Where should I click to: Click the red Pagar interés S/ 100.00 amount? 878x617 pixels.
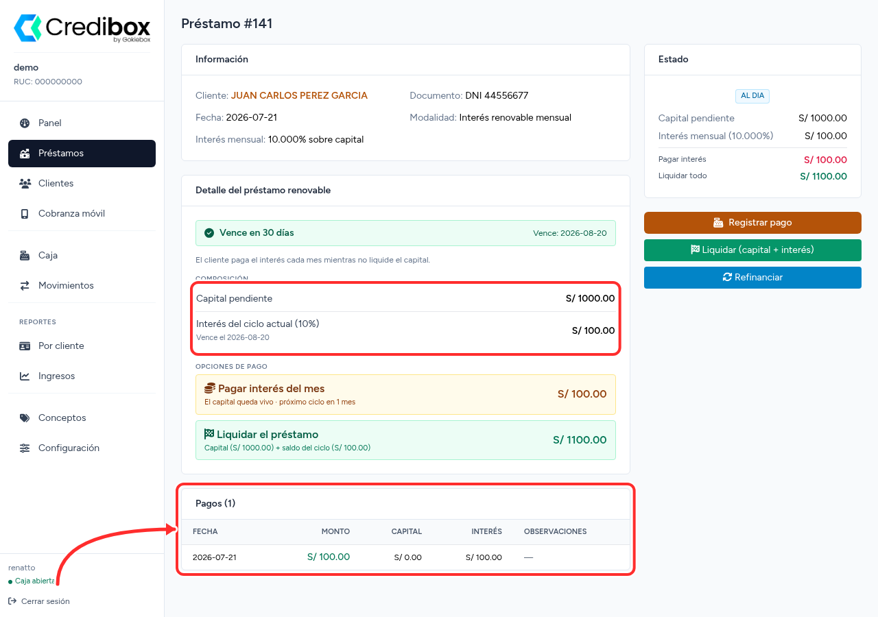click(x=825, y=160)
